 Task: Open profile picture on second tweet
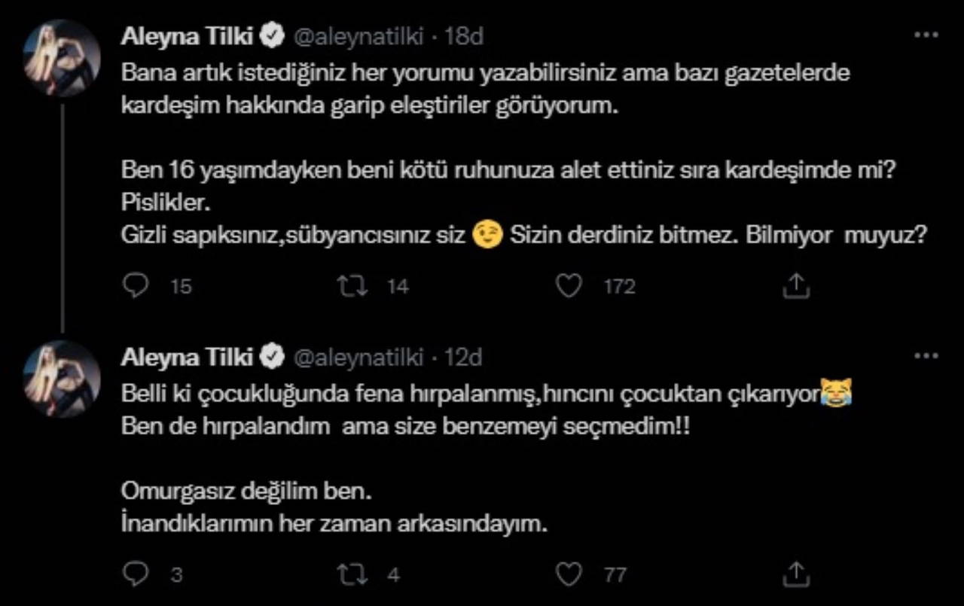[63, 379]
